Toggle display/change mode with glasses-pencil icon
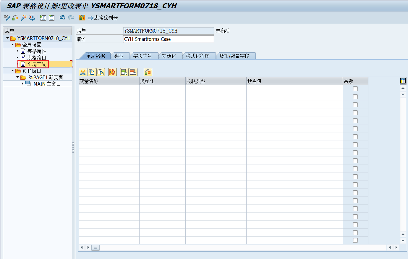 [7, 18]
